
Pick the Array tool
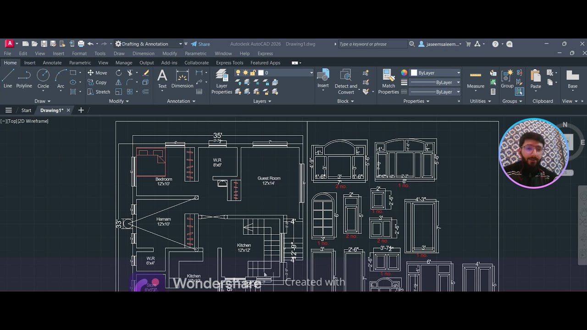[x=130, y=92]
